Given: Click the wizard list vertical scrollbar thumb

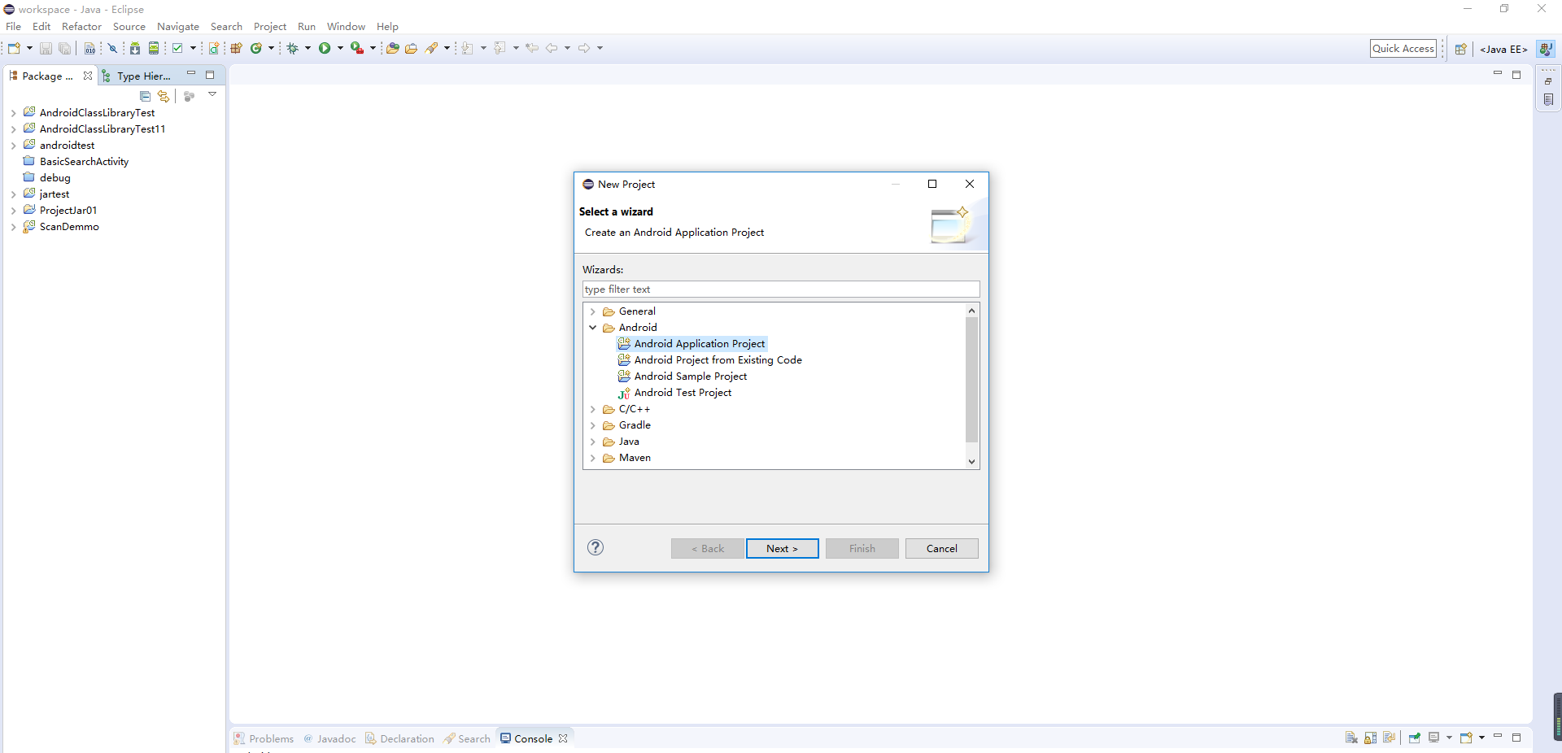Looking at the screenshot, I should [971, 380].
